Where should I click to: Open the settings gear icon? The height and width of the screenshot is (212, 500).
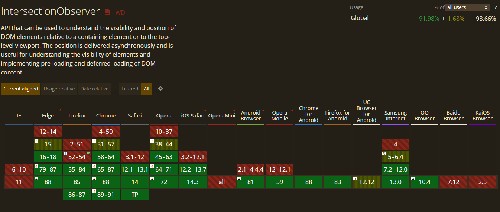(x=160, y=89)
